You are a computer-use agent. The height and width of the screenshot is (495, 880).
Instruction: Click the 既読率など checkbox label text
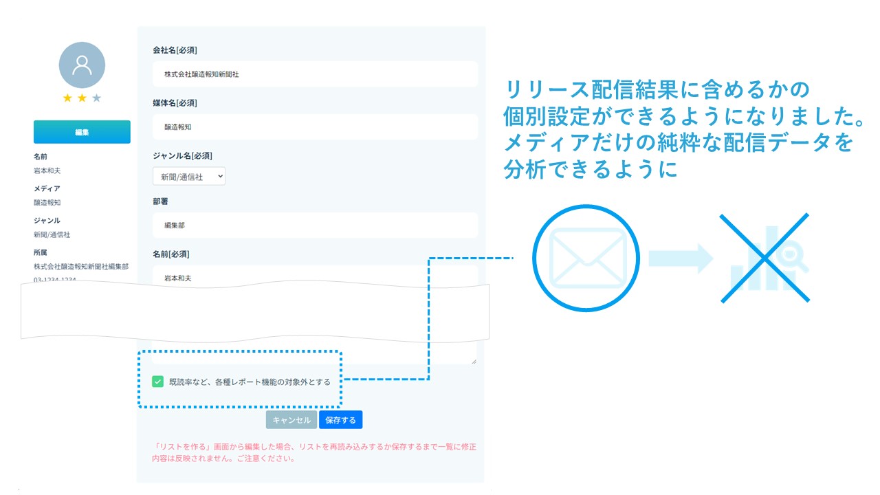point(250,382)
